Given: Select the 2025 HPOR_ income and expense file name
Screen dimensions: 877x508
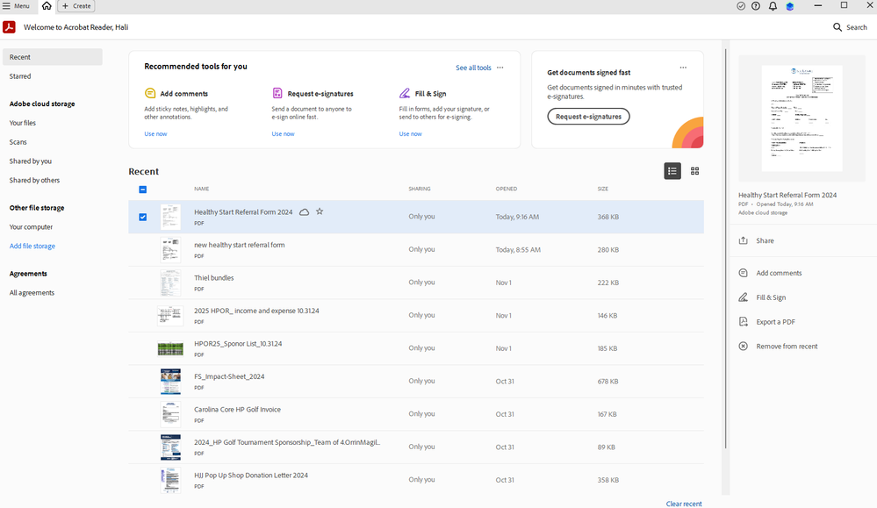Looking at the screenshot, I should click(x=256, y=311).
